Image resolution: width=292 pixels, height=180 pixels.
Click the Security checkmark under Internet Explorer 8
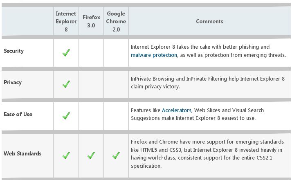tap(66, 52)
